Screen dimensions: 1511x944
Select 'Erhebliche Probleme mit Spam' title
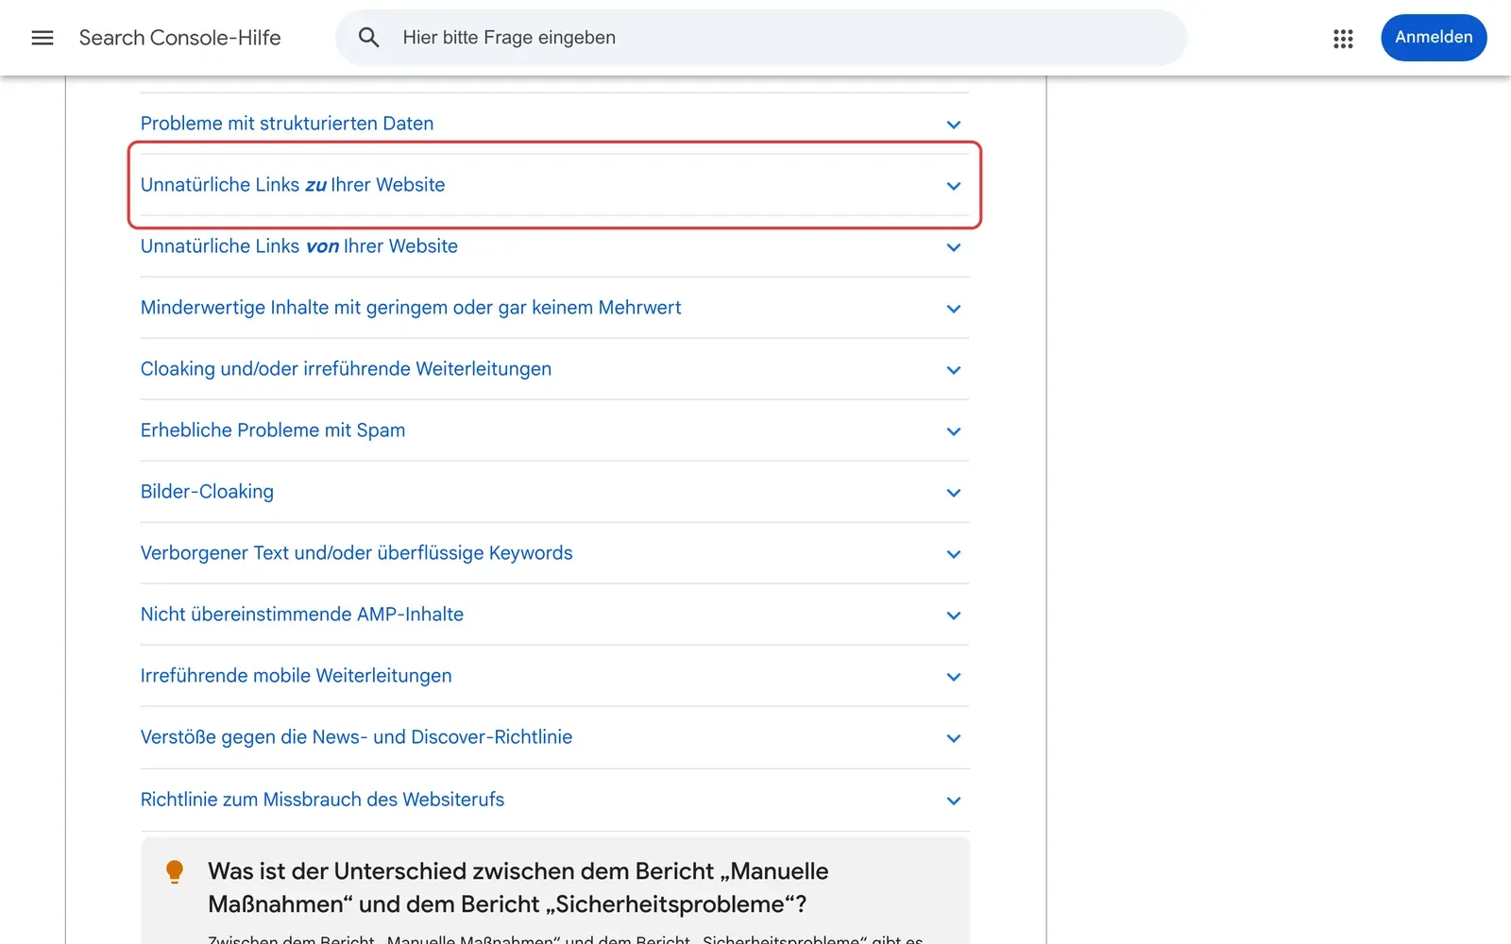pyautogui.click(x=273, y=430)
